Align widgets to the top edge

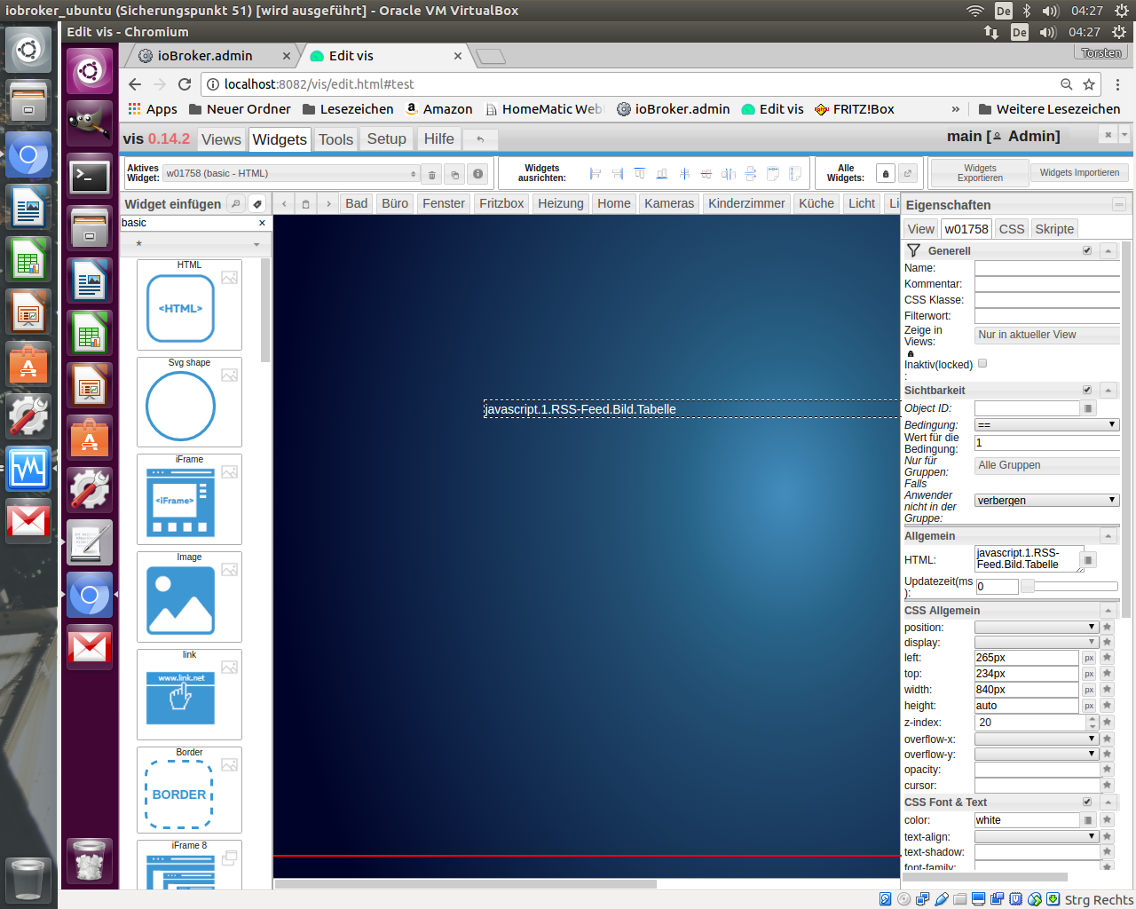[x=640, y=173]
